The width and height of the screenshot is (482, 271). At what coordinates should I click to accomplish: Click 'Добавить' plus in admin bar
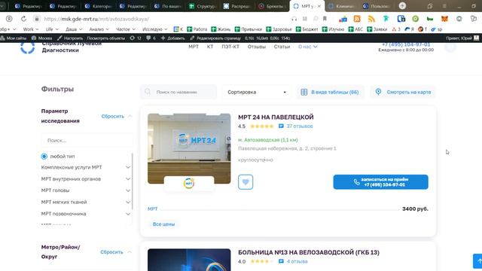[172, 38]
